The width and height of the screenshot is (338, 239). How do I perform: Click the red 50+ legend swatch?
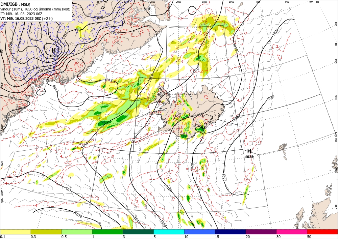tap(322, 232)
